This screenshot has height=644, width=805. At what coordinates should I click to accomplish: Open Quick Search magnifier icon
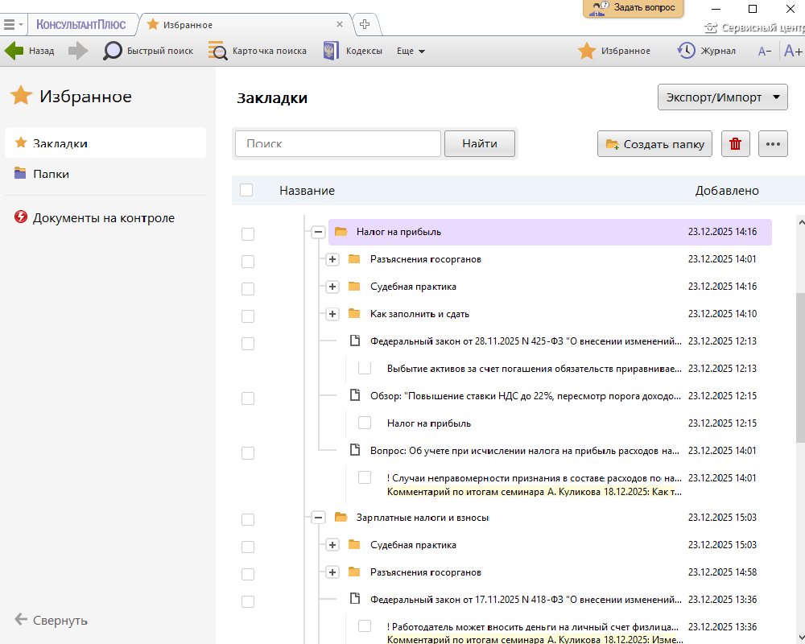click(113, 51)
